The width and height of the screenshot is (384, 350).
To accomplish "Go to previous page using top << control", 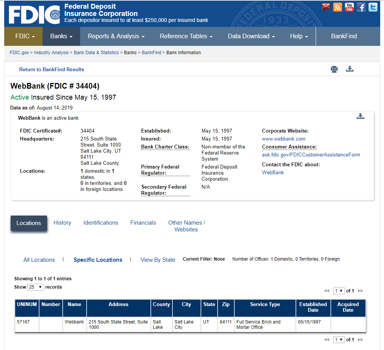I will pos(327,291).
